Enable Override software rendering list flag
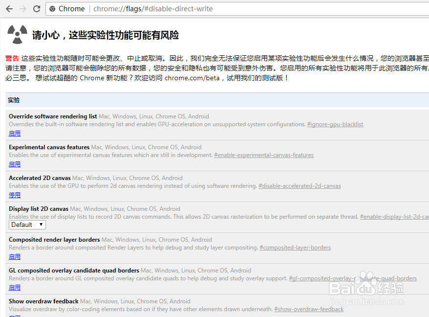The height and width of the screenshot is (317, 429). [15, 134]
